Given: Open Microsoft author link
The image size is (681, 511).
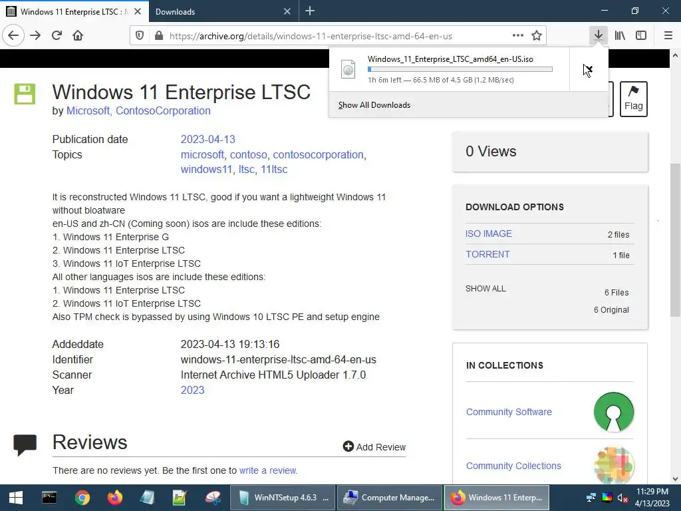Looking at the screenshot, I should pos(88,111).
